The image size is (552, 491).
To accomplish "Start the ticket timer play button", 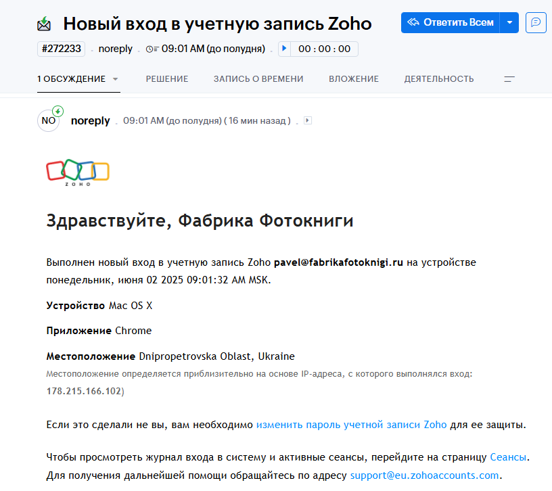I will [x=284, y=49].
